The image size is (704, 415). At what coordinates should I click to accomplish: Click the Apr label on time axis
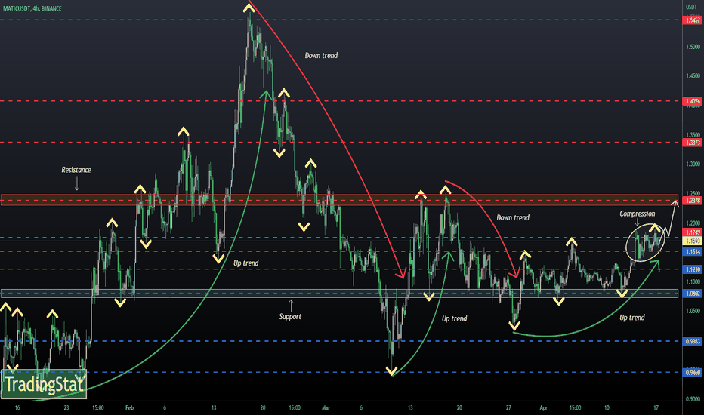pyautogui.click(x=544, y=407)
